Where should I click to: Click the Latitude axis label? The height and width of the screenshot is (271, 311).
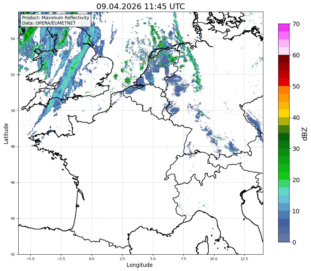pos(6,134)
